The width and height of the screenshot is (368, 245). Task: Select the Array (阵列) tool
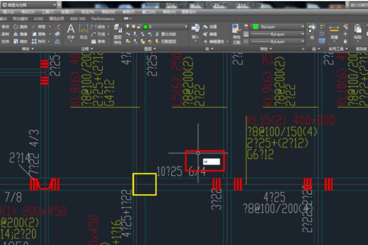(x=39, y=42)
